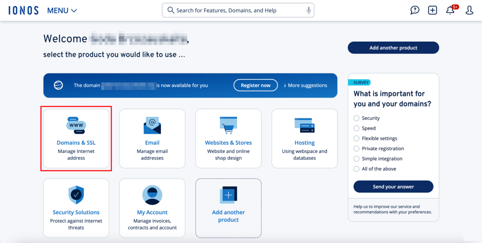Viewport: 482px width, 243px height.
Task: Open the user profile icon
Action: click(469, 10)
